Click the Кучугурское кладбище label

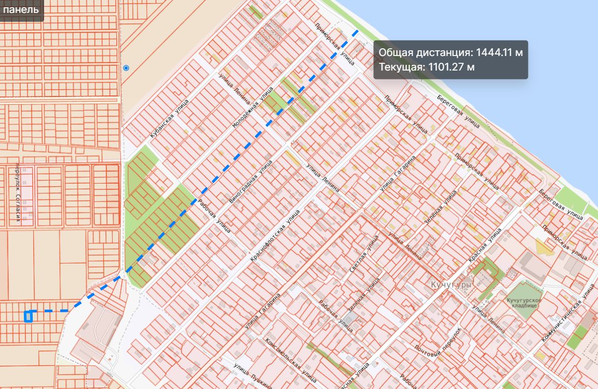click(524, 303)
